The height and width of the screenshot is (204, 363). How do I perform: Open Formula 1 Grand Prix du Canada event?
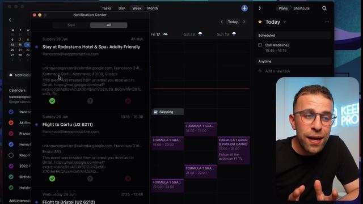tap(234, 150)
